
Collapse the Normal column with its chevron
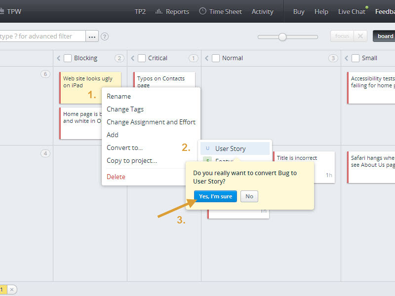coord(207,58)
